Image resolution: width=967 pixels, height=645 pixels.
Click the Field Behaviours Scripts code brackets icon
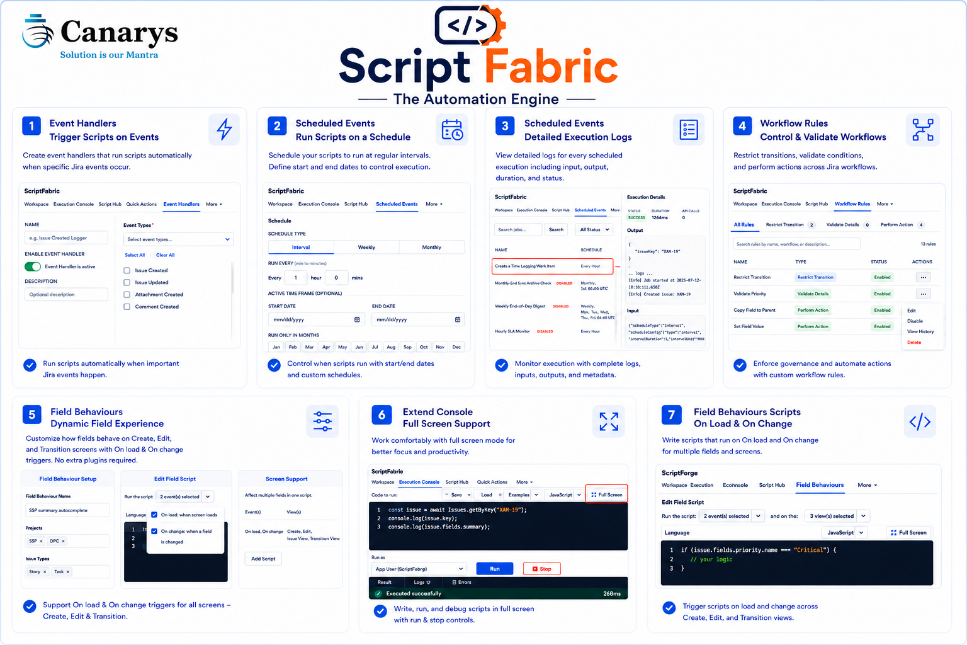(x=920, y=421)
